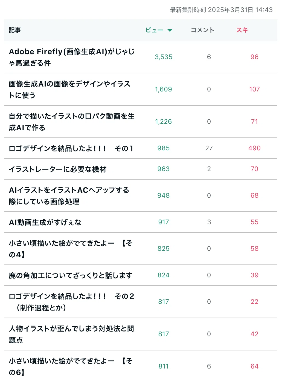Sort articles by コメント column
Image resolution: width=285 pixels, height=380 pixels.
tap(202, 30)
